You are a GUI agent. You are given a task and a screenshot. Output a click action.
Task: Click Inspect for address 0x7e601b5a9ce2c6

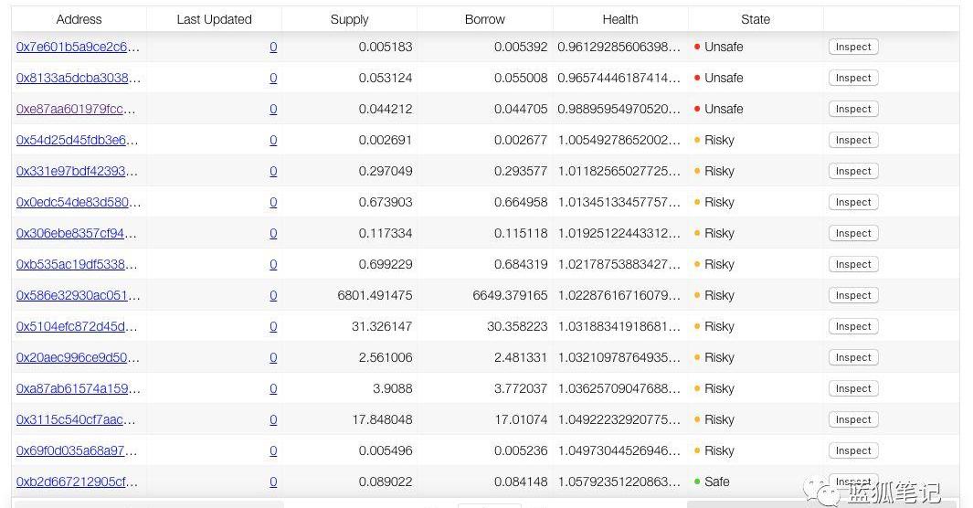click(852, 47)
